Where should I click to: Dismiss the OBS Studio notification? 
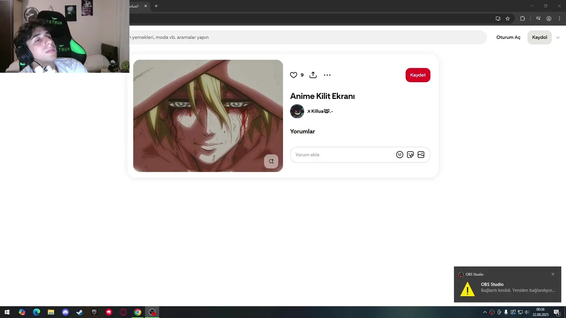[x=553, y=274]
